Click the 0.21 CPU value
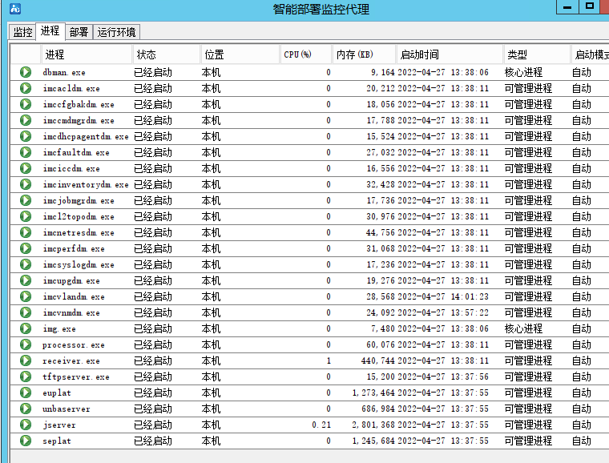This screenshot has width=609, height=463. click(321, 425)
